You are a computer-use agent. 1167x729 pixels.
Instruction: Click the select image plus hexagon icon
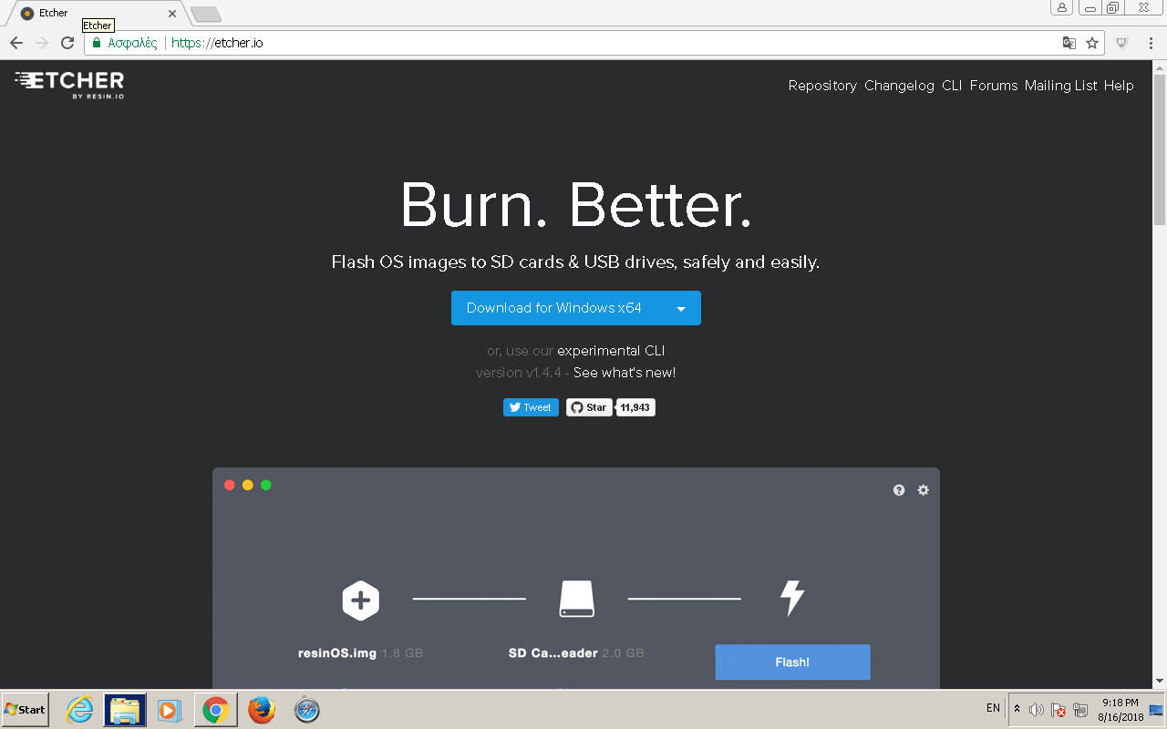[360, 601]
